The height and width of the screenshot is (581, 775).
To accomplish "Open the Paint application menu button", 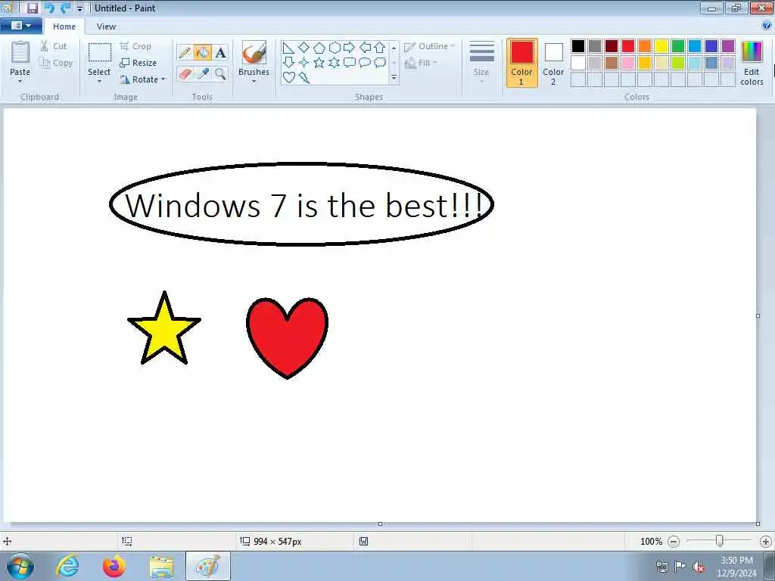I will pos(20,26).
